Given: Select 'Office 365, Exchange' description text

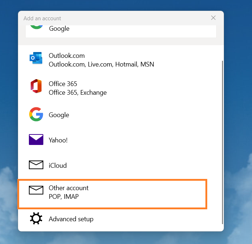Looking at the screenshot, I should click(x=78, y=93).
